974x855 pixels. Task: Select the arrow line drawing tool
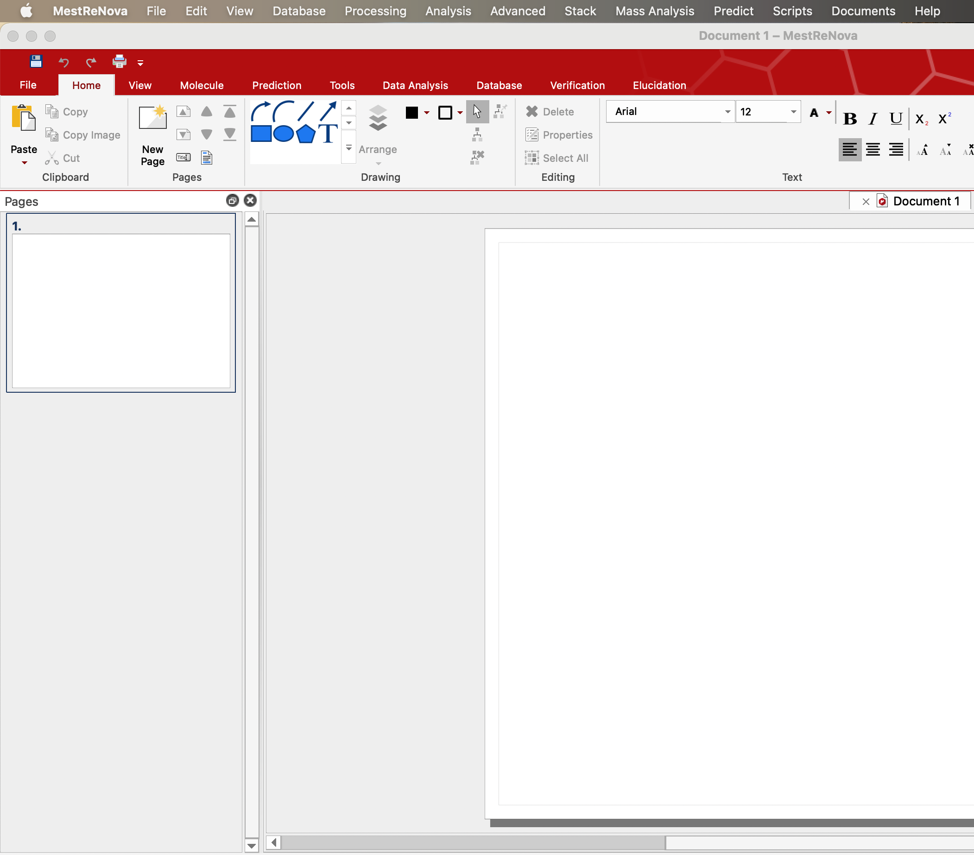coord(328,112)
